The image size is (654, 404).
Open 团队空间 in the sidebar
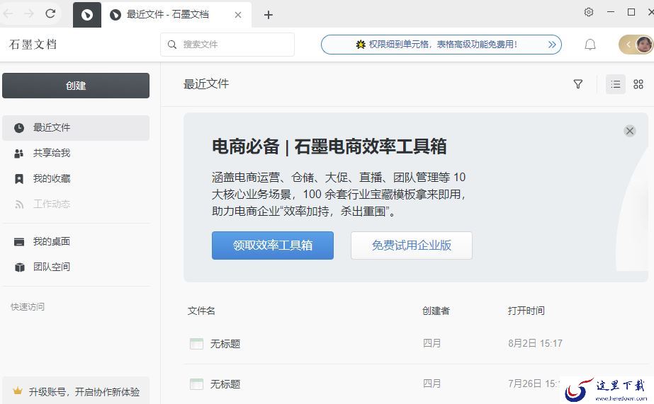tap(76, 267)
